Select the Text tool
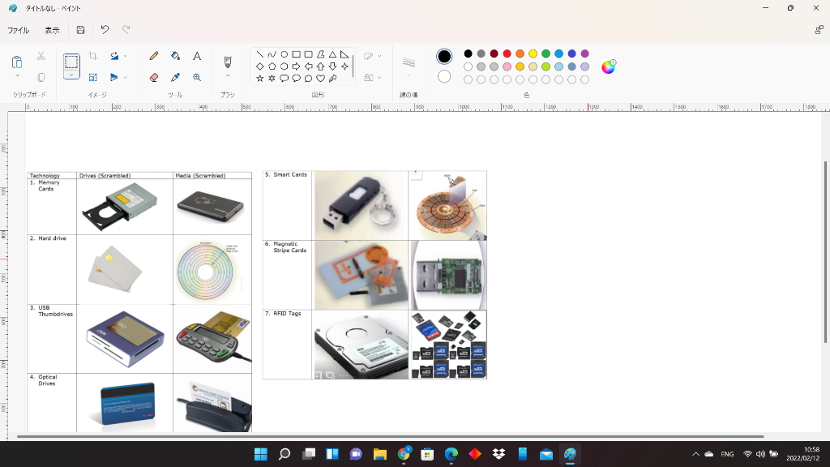The height and width of the screenshot is (467, 830). tap(197, 55)
